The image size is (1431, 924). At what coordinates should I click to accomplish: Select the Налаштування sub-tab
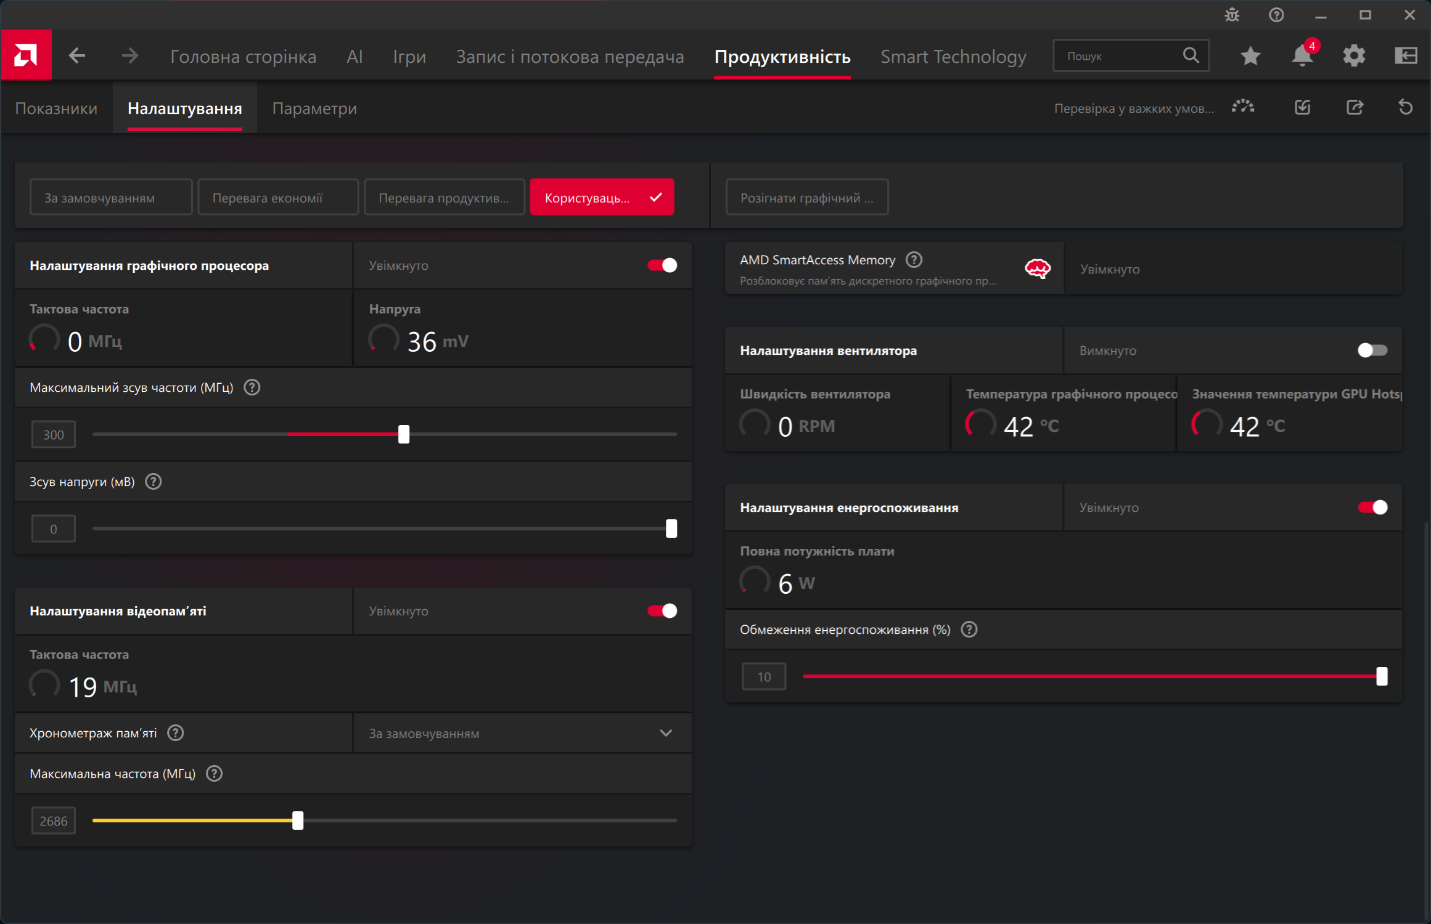[184, 108]
